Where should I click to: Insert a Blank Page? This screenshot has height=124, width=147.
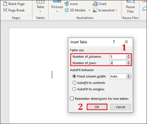coord(14,4)
